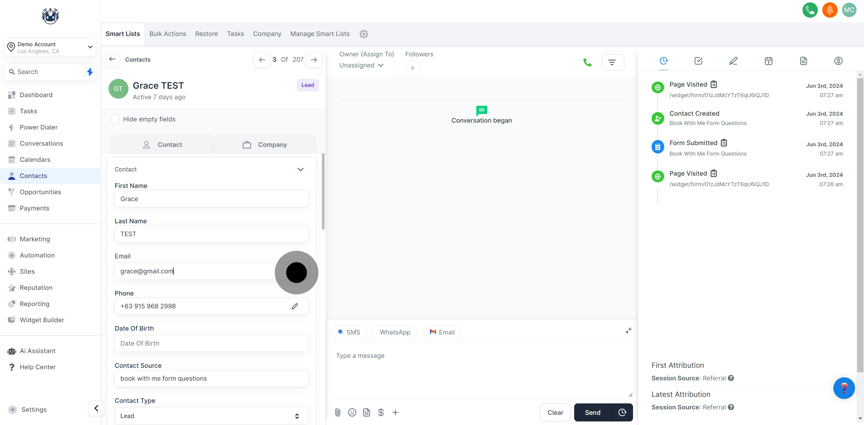Switch to the Bulk Actions tab

pos(167,34)
